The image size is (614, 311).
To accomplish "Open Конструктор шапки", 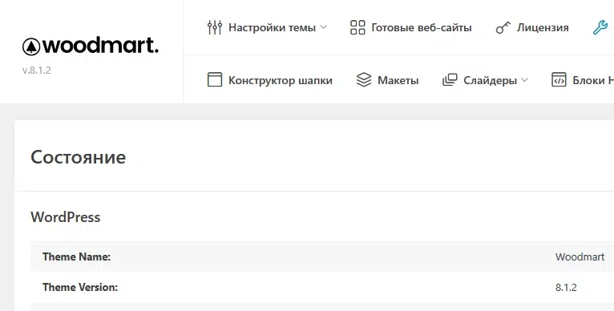I will 281,80.
